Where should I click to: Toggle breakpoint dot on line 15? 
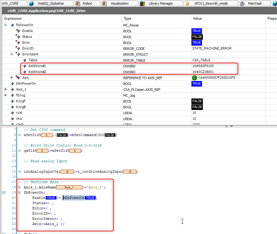tap(19, 172)
